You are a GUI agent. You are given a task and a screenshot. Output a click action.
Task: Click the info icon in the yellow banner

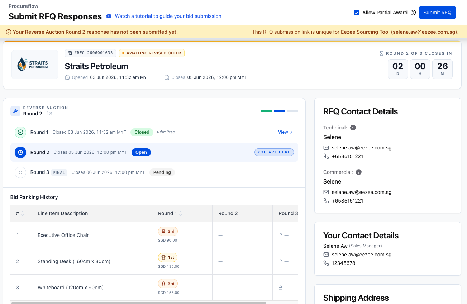point(9,32)
